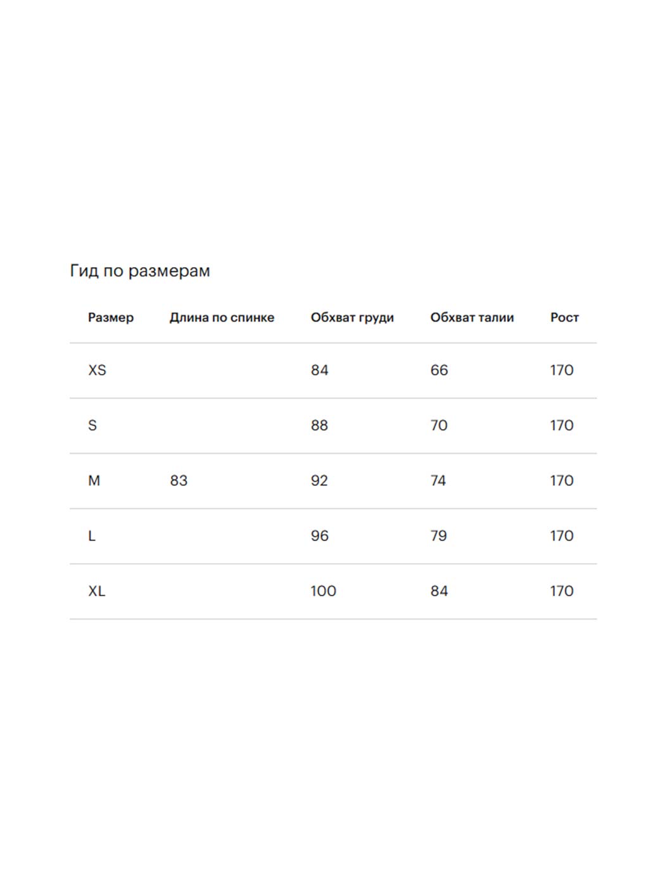Select the "Размер" column header
This screenshot has height=886, width=665.
[x=111, y=318]
